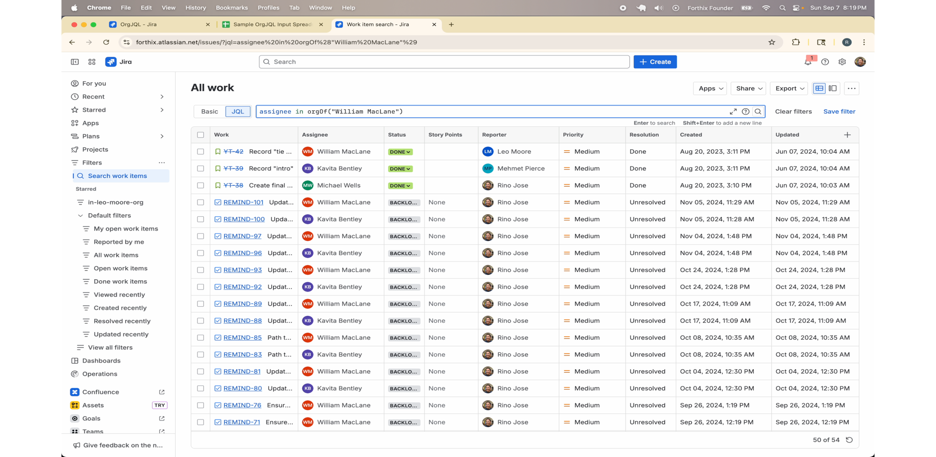Refresh results using the reload icon

coord(849,440)
